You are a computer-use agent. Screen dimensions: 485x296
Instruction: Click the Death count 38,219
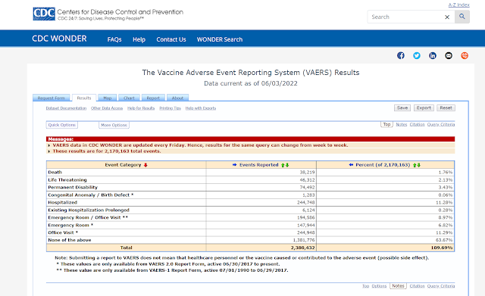(x=307, y=172)
